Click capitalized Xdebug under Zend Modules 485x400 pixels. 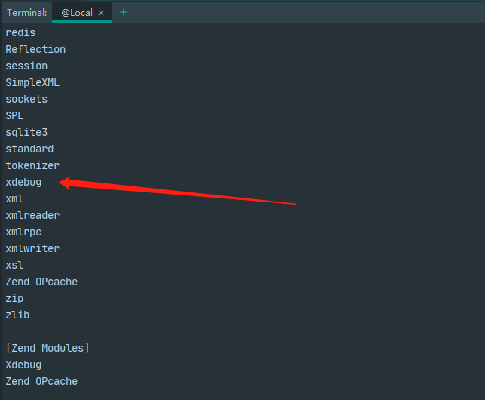pyautogui.click(x=23, y=365)
